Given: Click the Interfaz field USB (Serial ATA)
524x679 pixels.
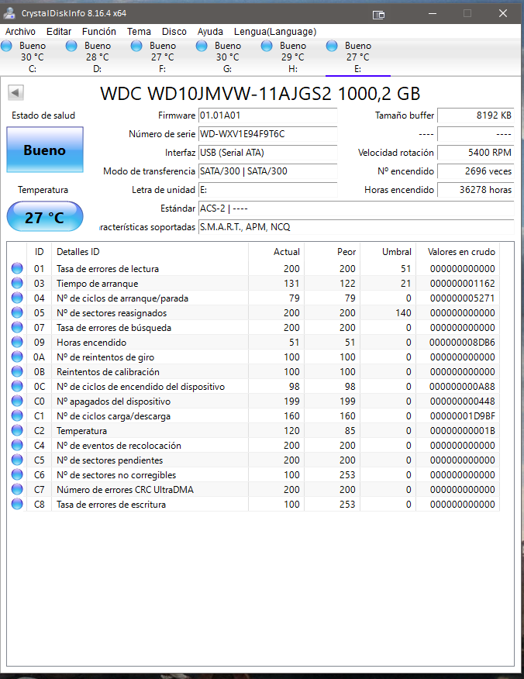Looking at the screenshot, I should 267,153.
